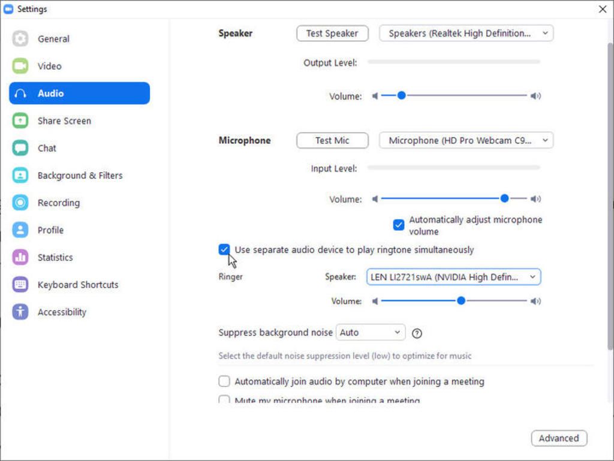Open the Statistics bar chart icon
Viewport: 614px width, 461px height.
[20, 257]
